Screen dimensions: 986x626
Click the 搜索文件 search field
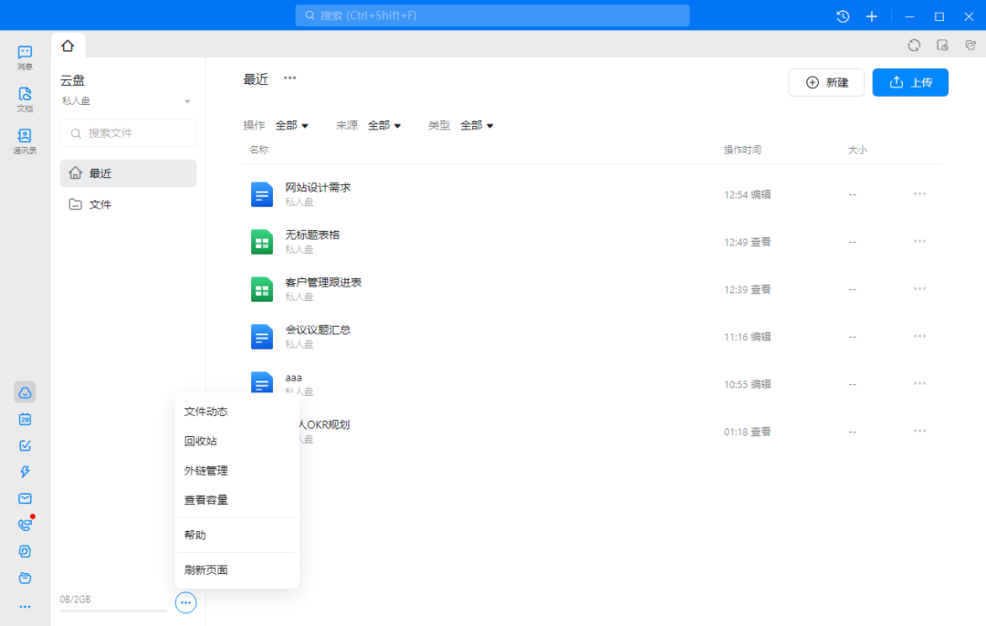(129, 133)
